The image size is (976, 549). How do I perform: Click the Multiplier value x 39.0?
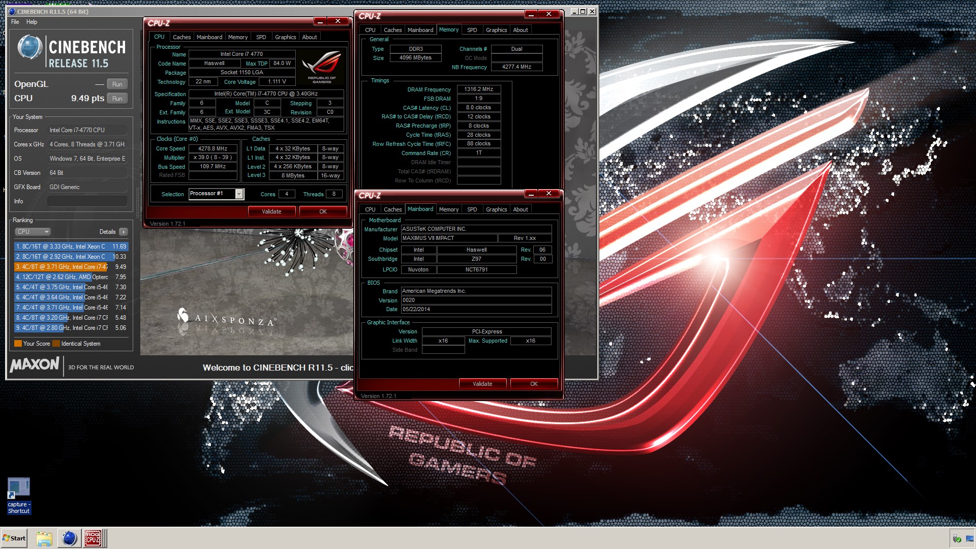click(213, 157)
